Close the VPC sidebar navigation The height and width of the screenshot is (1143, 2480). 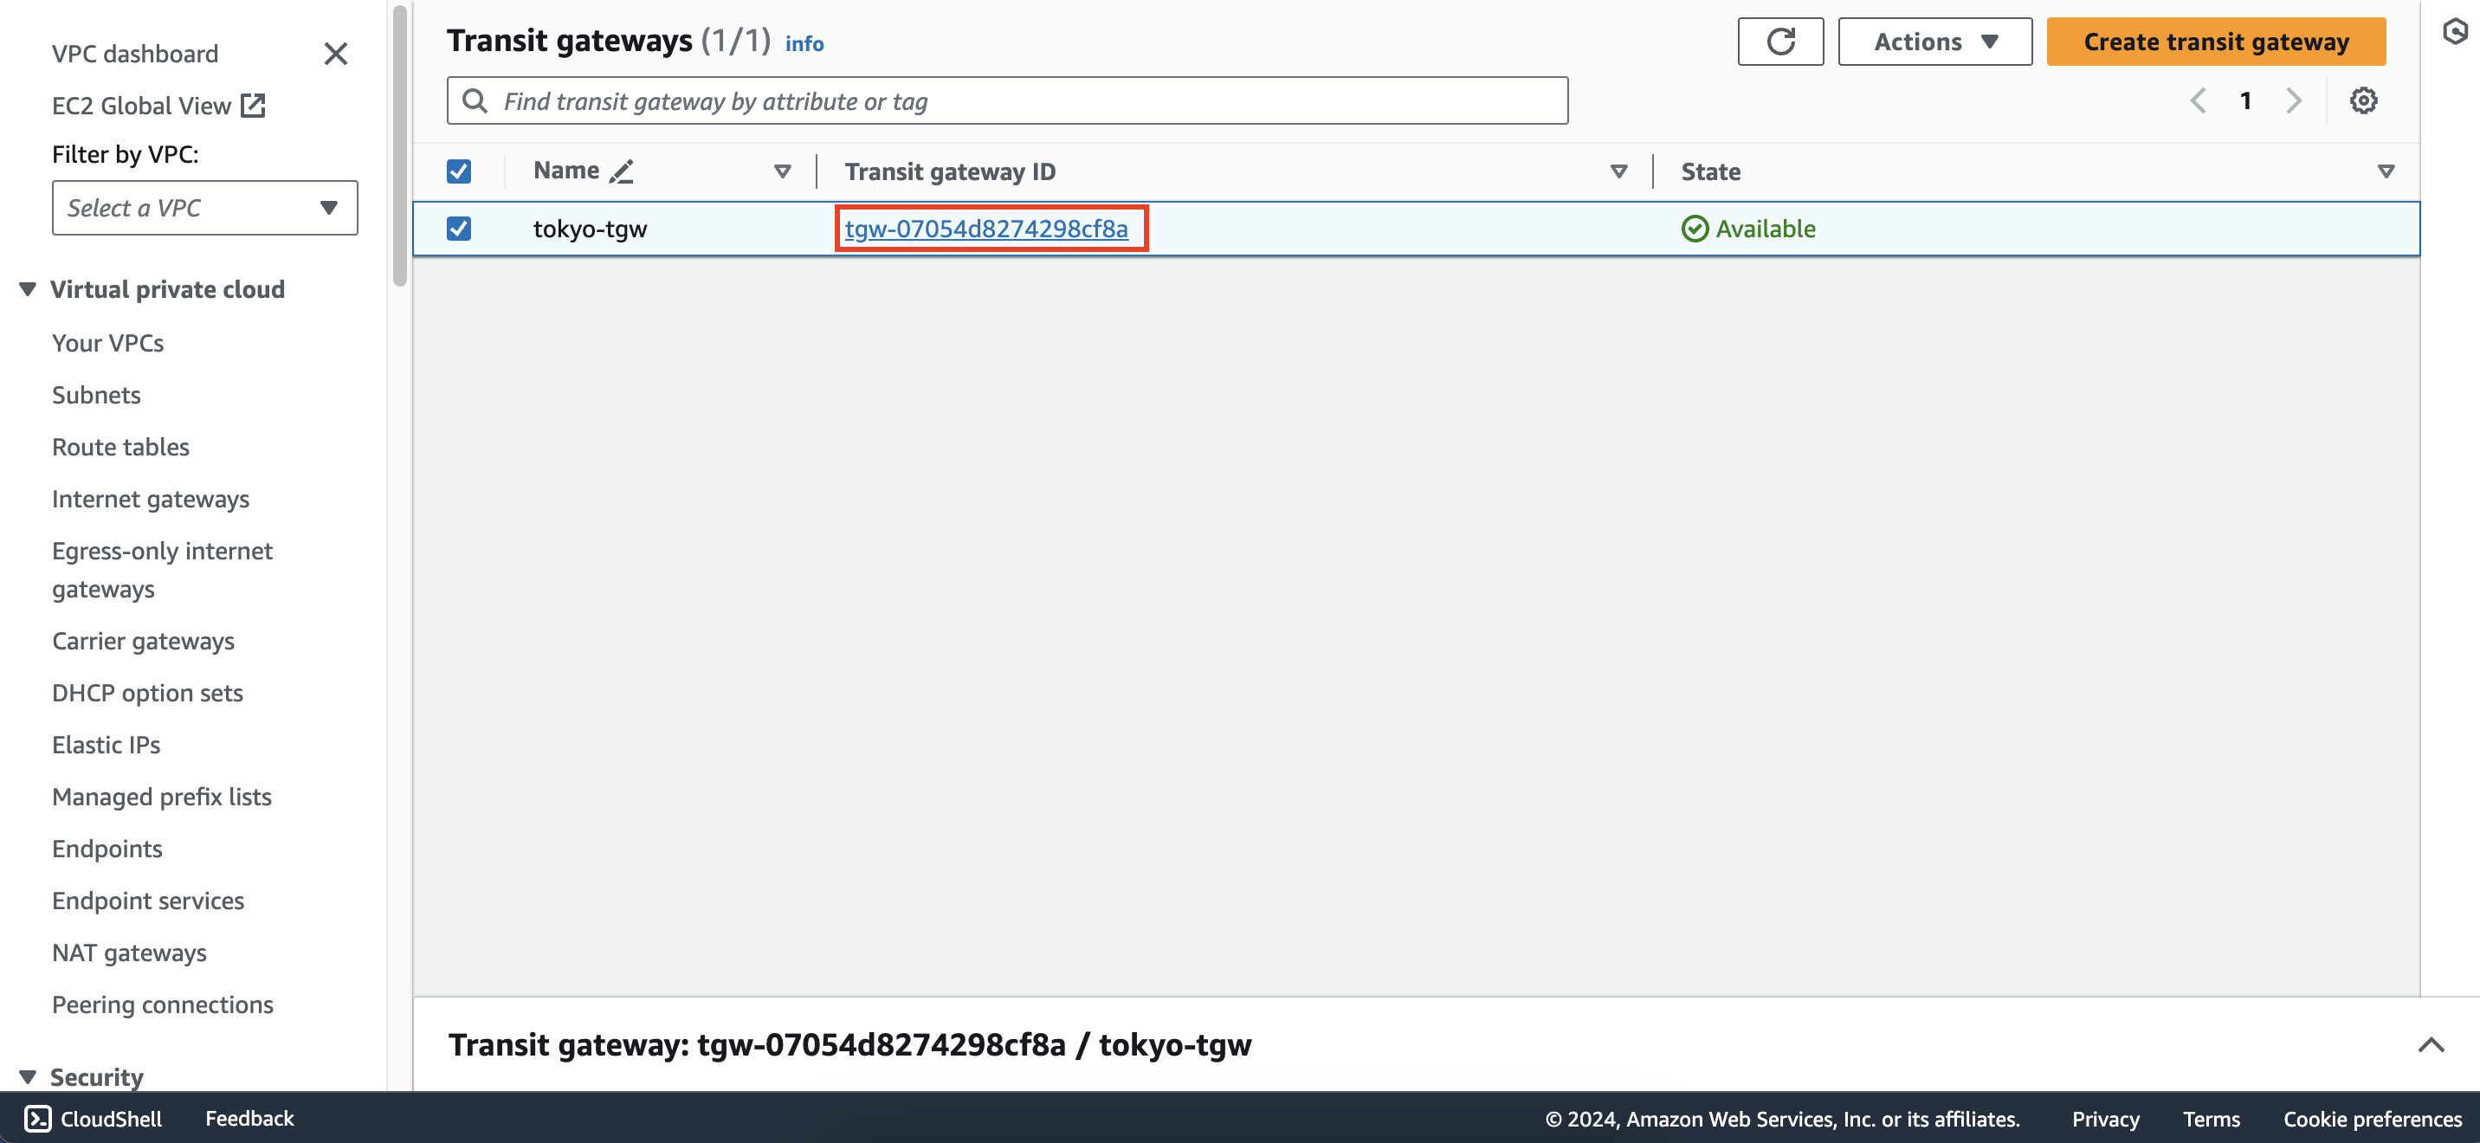335,54
